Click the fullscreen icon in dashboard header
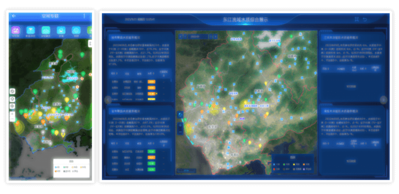Screen dimensions: 399x194 357,19
